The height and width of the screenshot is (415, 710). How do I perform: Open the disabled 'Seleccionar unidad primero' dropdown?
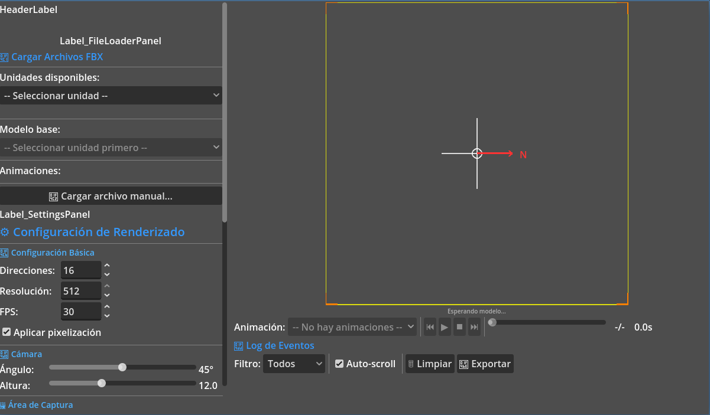pyautogui.click(x=111, y=148)
